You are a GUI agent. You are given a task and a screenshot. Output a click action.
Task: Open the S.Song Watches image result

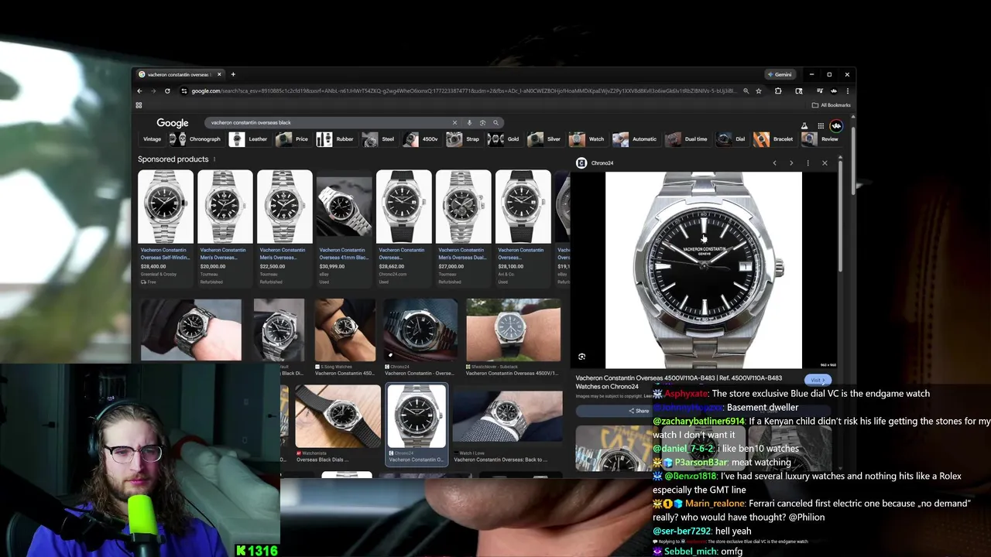[x=345, y=337]
